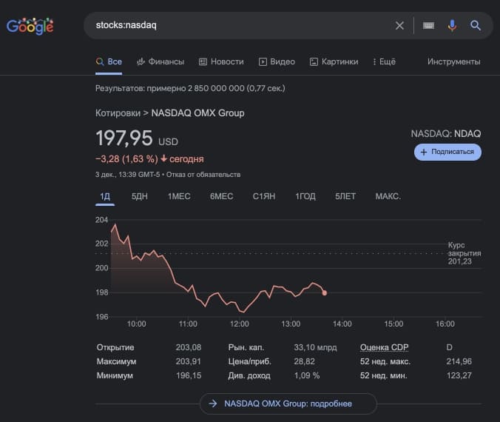Expand the Ещё menu
The width and height of the screenshot is (500, 422).
click(x=384, y=61)
